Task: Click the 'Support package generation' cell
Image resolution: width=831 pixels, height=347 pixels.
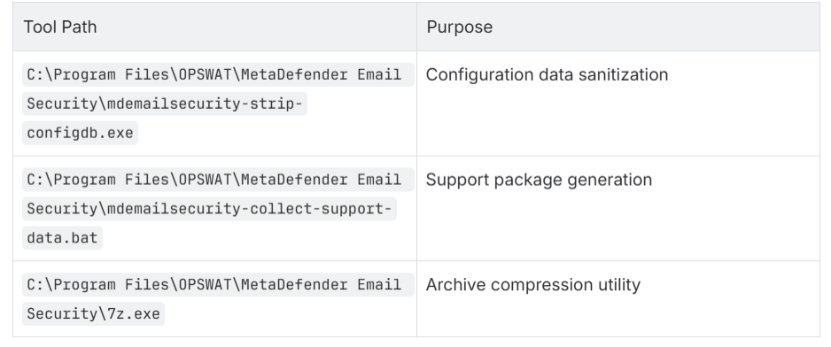Action: tap(618, 208)
